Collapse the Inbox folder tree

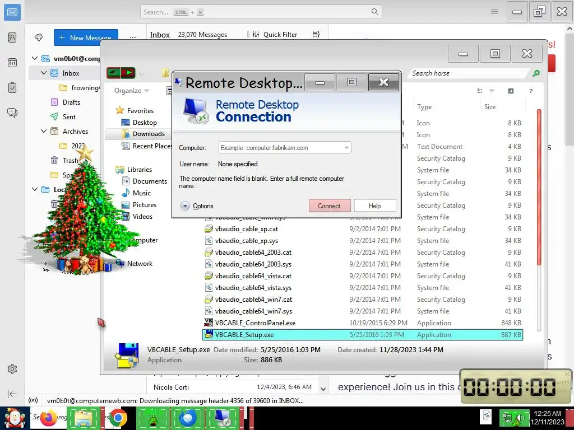coord(44,73)
